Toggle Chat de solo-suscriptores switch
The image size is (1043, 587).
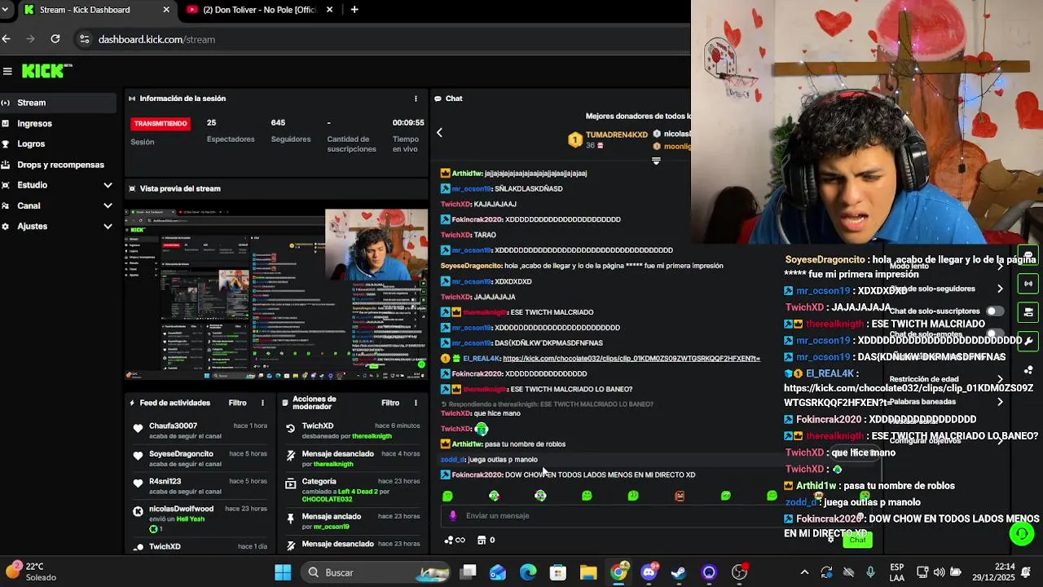coord(994,311)
